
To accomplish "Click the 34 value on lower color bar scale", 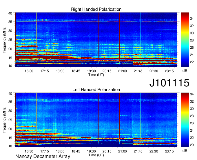I will click(192, 94).
